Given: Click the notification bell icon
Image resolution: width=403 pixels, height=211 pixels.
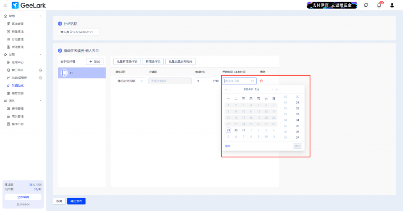Looking at the screenshot, I should pos(379,5).
